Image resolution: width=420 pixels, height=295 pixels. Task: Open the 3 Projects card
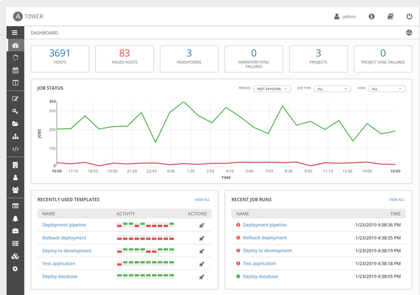tap(318, 59)
